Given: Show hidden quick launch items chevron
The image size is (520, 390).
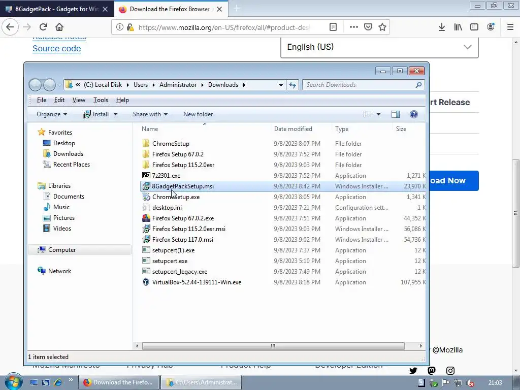Looking at the screenshot, I should pyautogui.click(x=71, y=380).
